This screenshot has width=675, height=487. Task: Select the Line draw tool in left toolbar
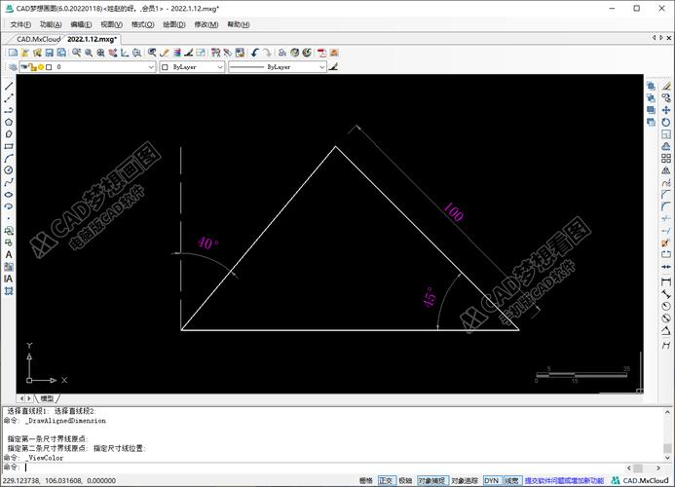pos(9,86)
